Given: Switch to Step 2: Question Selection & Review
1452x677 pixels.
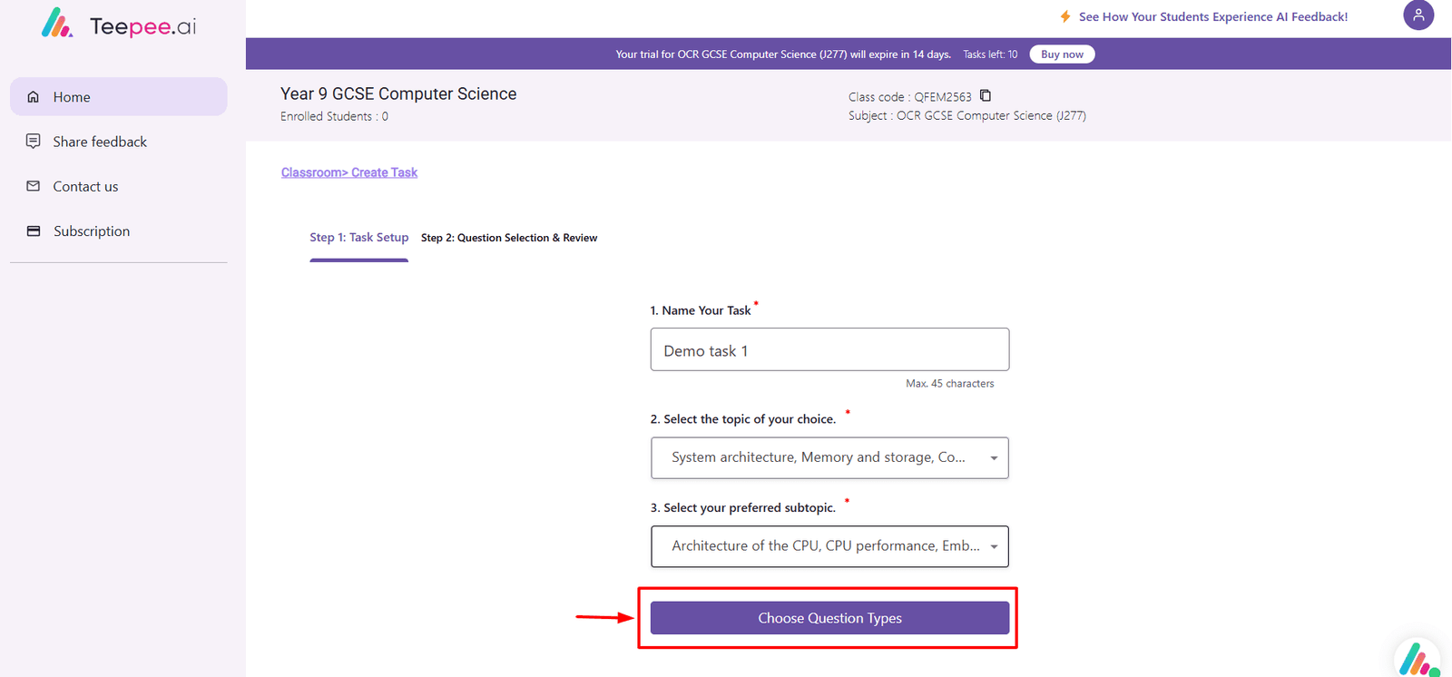Looking at the screenshot, I should coord(509,238).
